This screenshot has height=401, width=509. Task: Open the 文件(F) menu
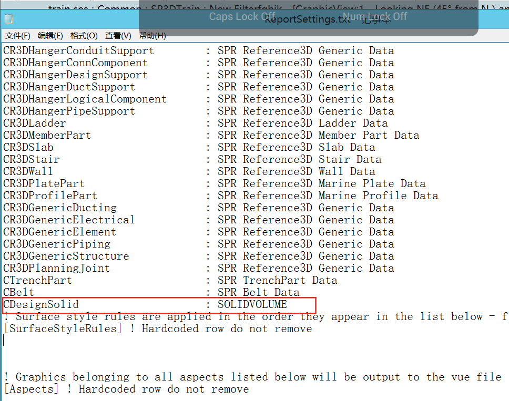point(17,36)
